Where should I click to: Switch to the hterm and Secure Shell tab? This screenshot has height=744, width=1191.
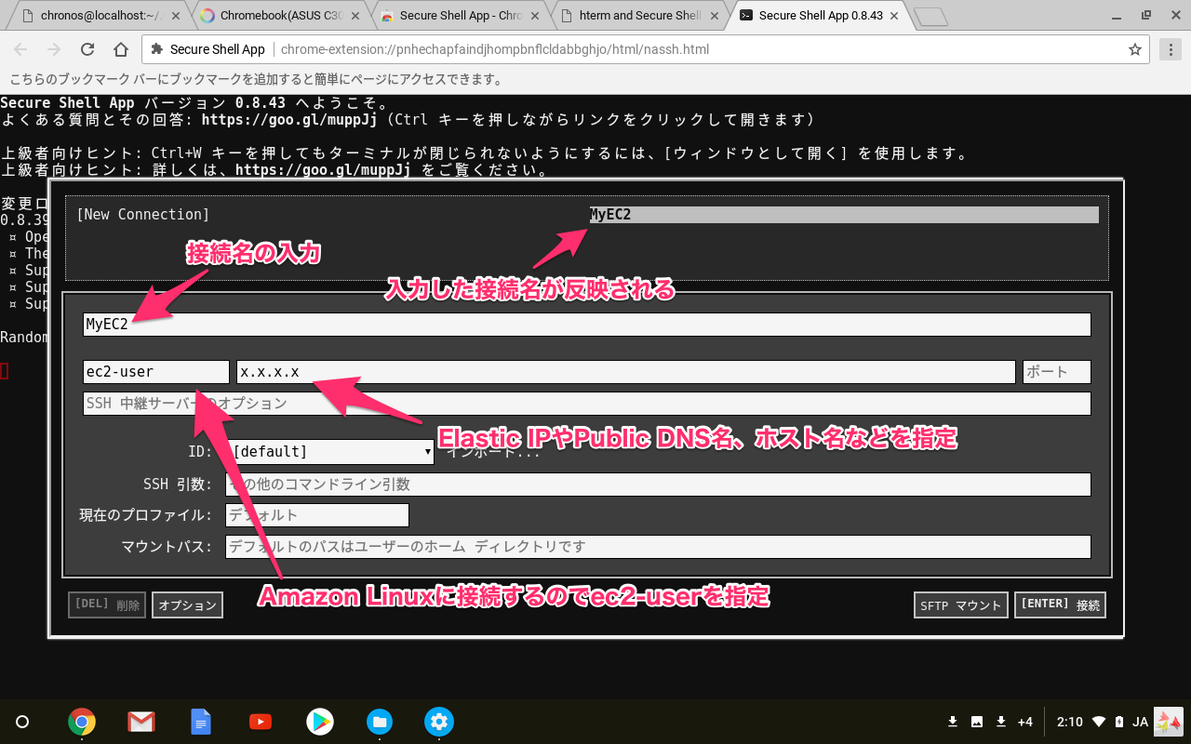640,16
